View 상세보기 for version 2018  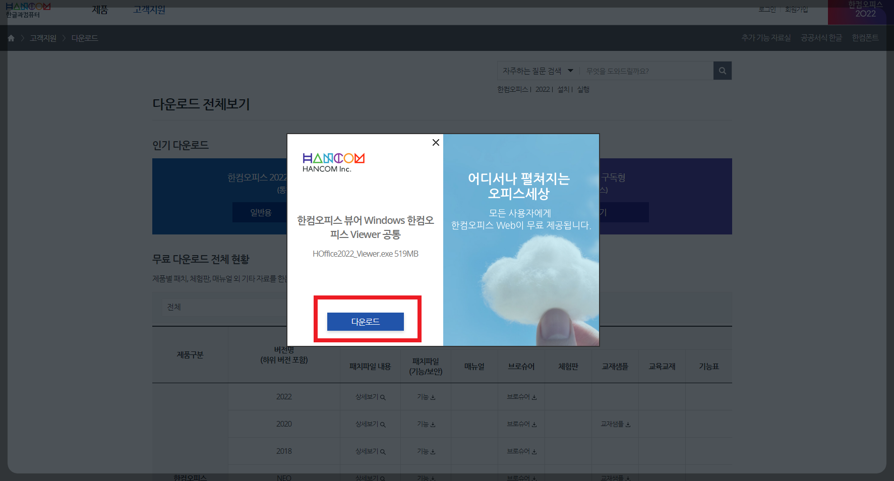tap(370, 451)
